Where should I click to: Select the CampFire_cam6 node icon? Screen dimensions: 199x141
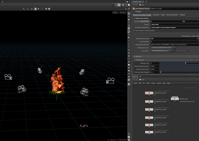coord(149,132)
